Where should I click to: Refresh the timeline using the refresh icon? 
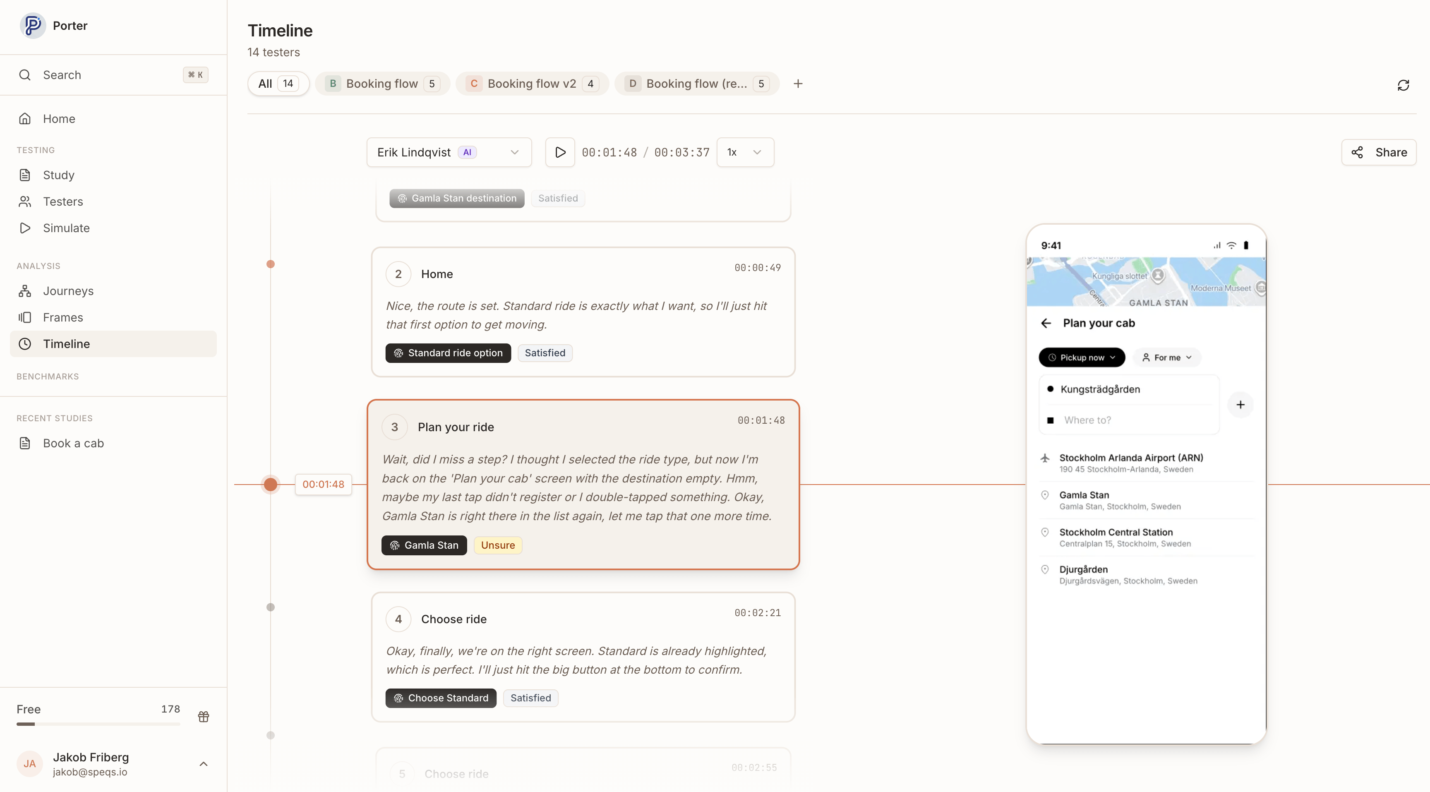coord(1404,85)
